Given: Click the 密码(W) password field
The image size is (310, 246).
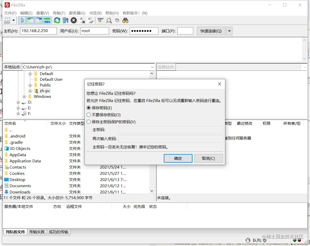Looking at the screenshot, I should pos(144,31).
